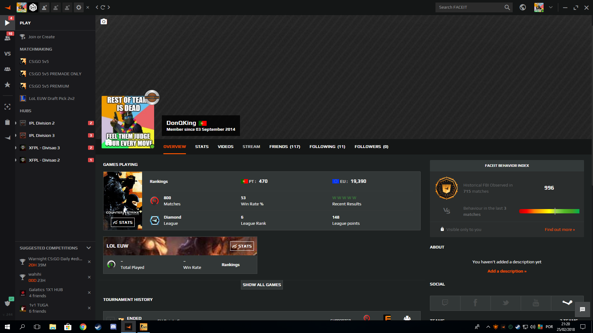Image resolution: width=593 pixels, height=333 pixels.
Task: Go forward with the right navigation arrow
Action: pos(109,7)
